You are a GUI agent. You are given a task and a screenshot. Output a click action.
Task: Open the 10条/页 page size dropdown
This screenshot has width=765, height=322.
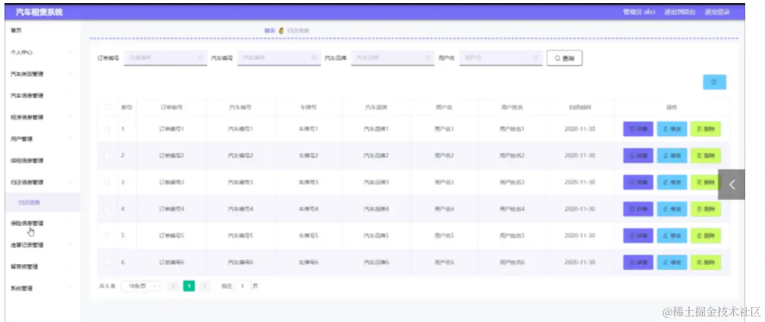point(141,286)
